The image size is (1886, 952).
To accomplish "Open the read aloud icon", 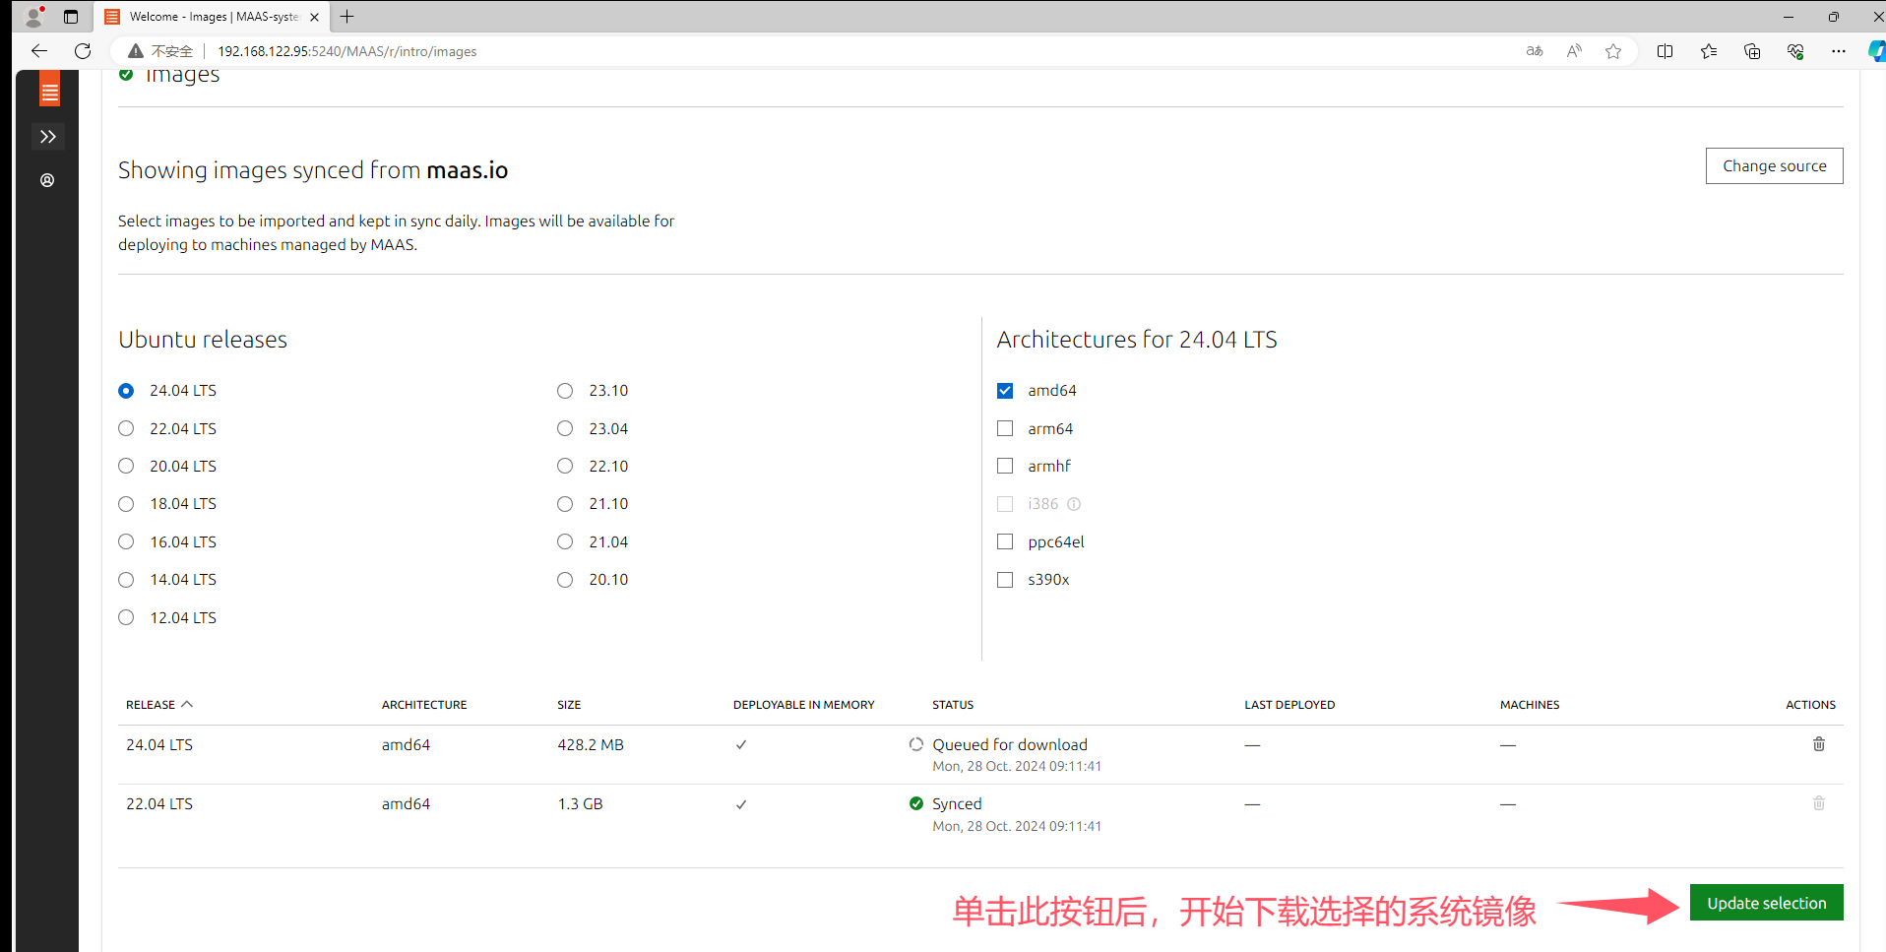I will point(1574,50).
